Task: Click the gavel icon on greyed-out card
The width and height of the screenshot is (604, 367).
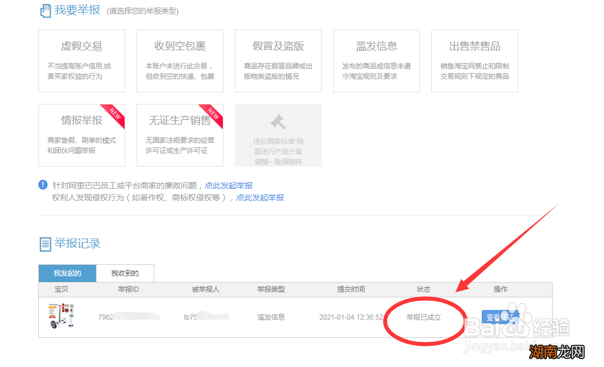Action: pos(278,122)
